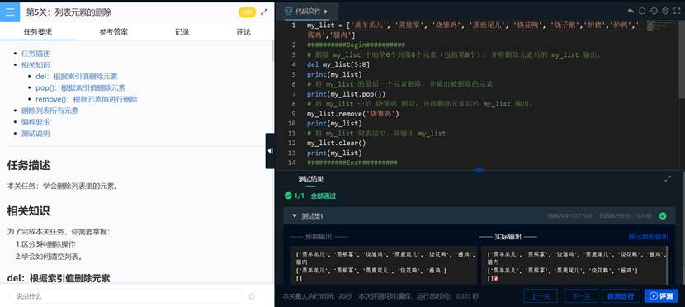Click the green passed check on test set 1
Viewport: 685px width, 307px height.
663,215
